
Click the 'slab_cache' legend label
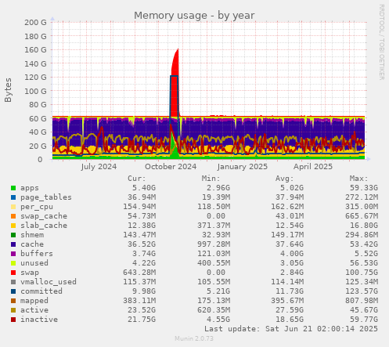click(44, 226)
